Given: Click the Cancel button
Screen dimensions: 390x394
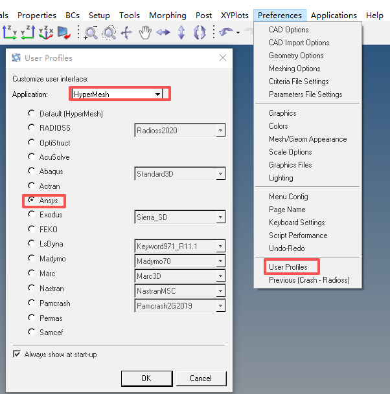Looking at the screenshot, I should (x=201, y=378).
